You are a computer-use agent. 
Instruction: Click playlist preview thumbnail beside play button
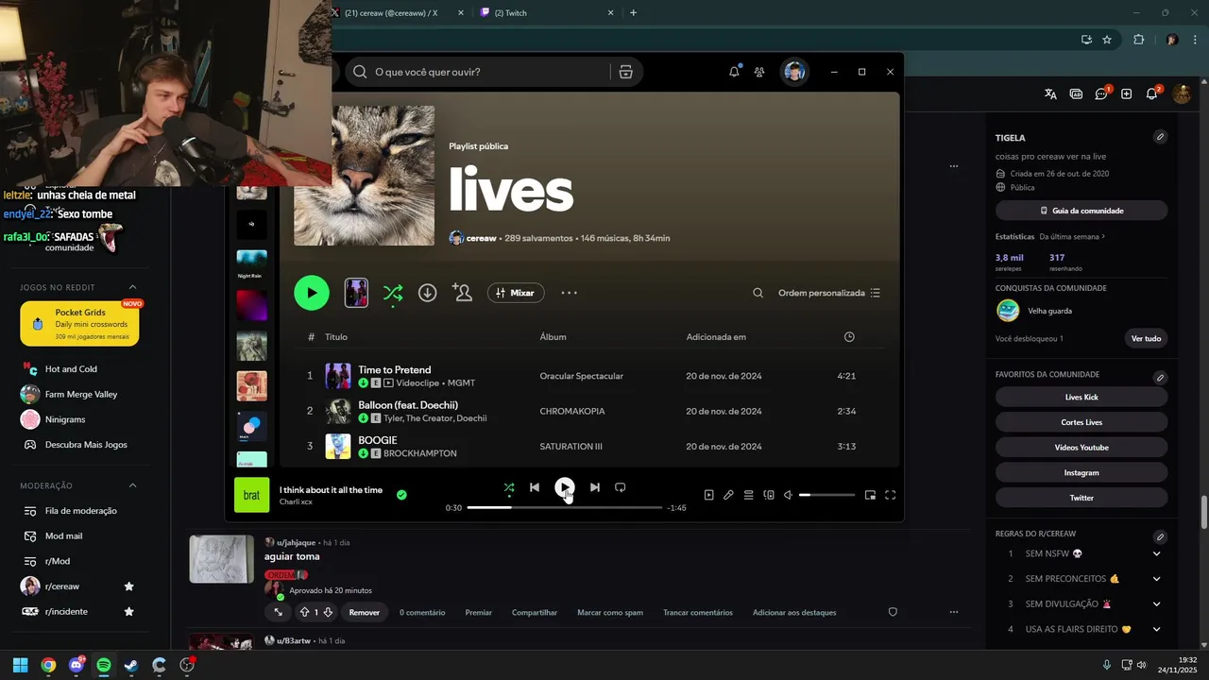point(356,293)
